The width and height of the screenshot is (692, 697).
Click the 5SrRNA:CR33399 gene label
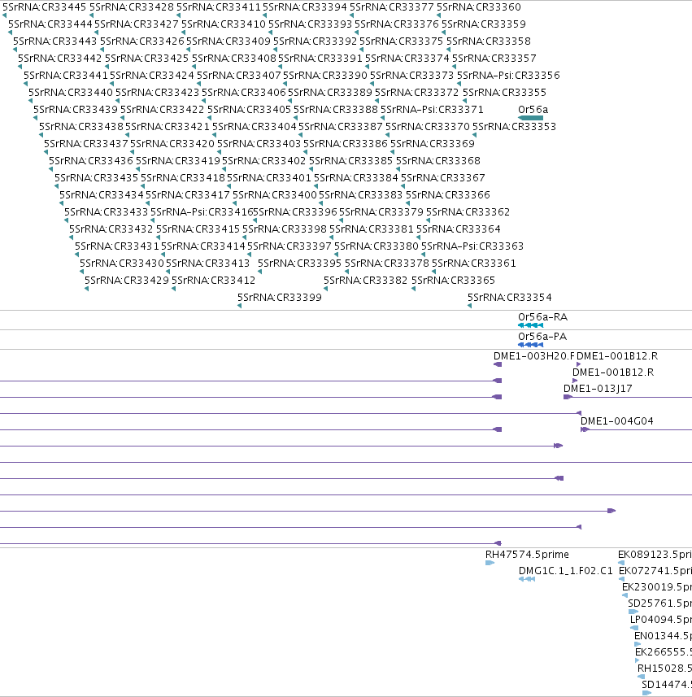click(280, 298)
